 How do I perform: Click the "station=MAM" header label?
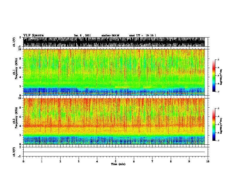pyautogui.click(x=110, y=35)
